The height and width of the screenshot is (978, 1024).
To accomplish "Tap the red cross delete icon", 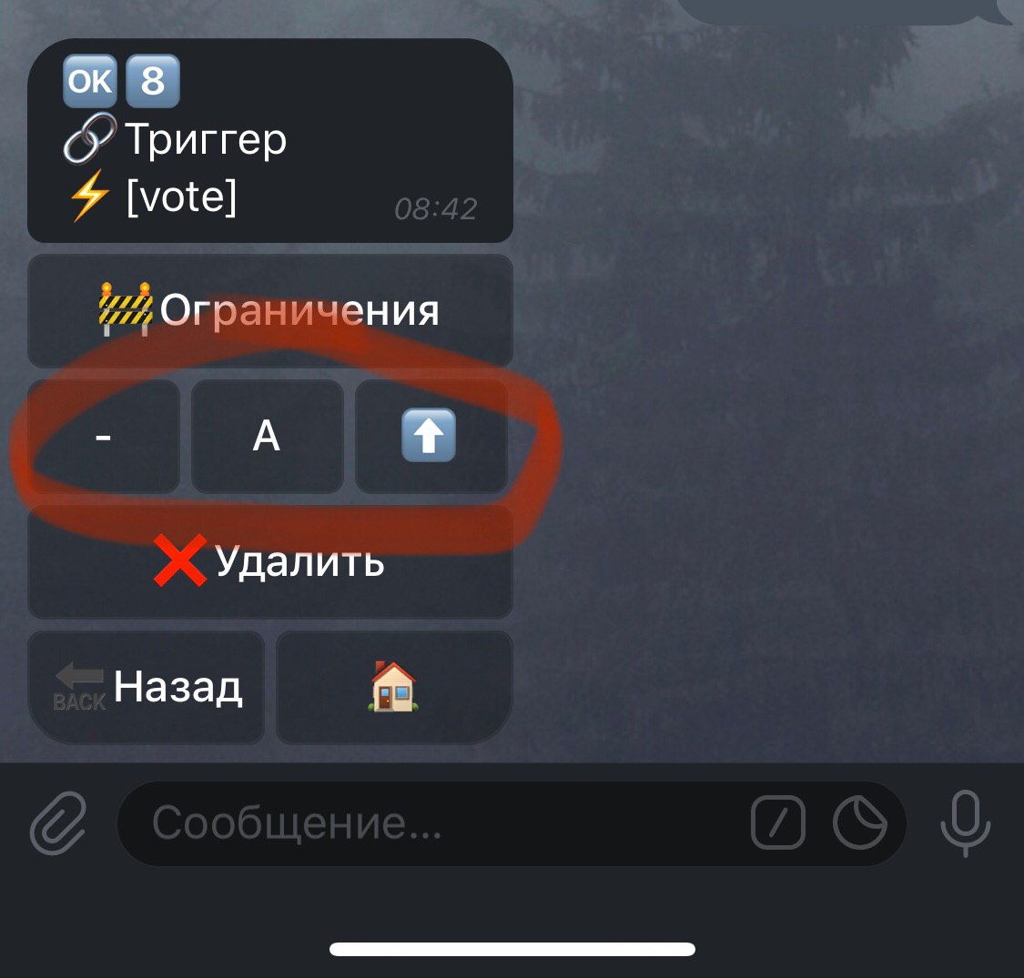I will coord(180,560).
